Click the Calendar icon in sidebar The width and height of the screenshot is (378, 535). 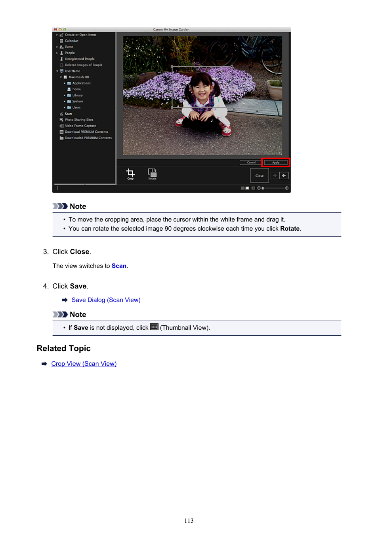[61, 41]
